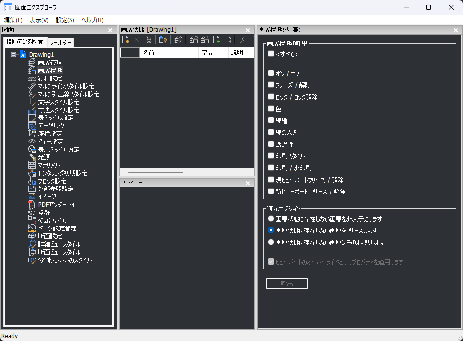
Task: Click the import layer state icon with green arrow
Action: click(x=217, y=40)
